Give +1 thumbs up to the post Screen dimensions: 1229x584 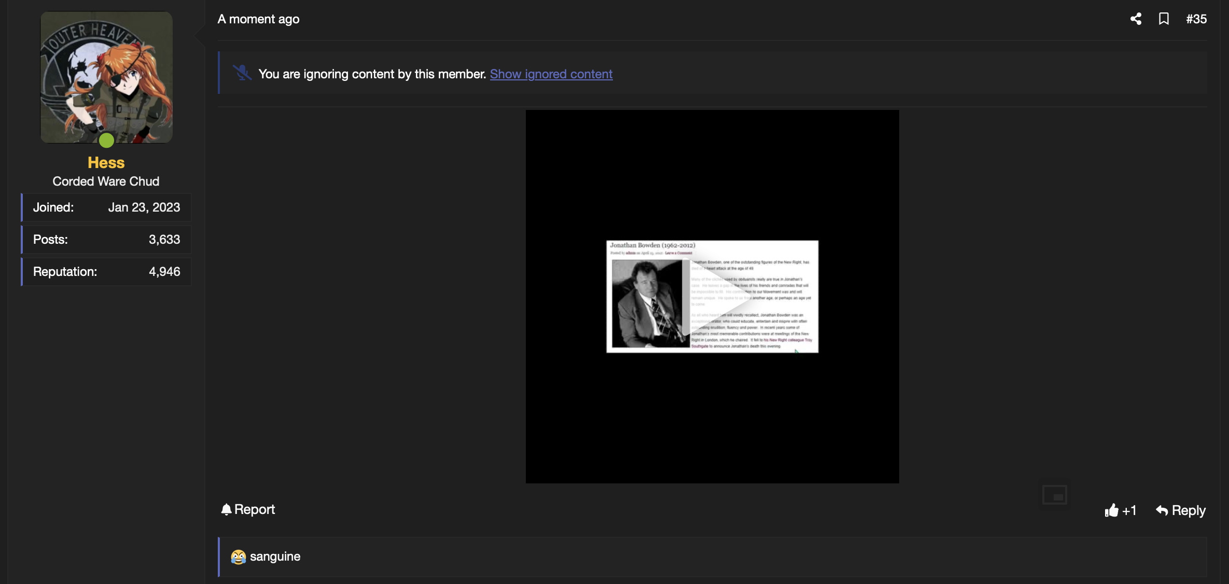[x=1121, y=510]
